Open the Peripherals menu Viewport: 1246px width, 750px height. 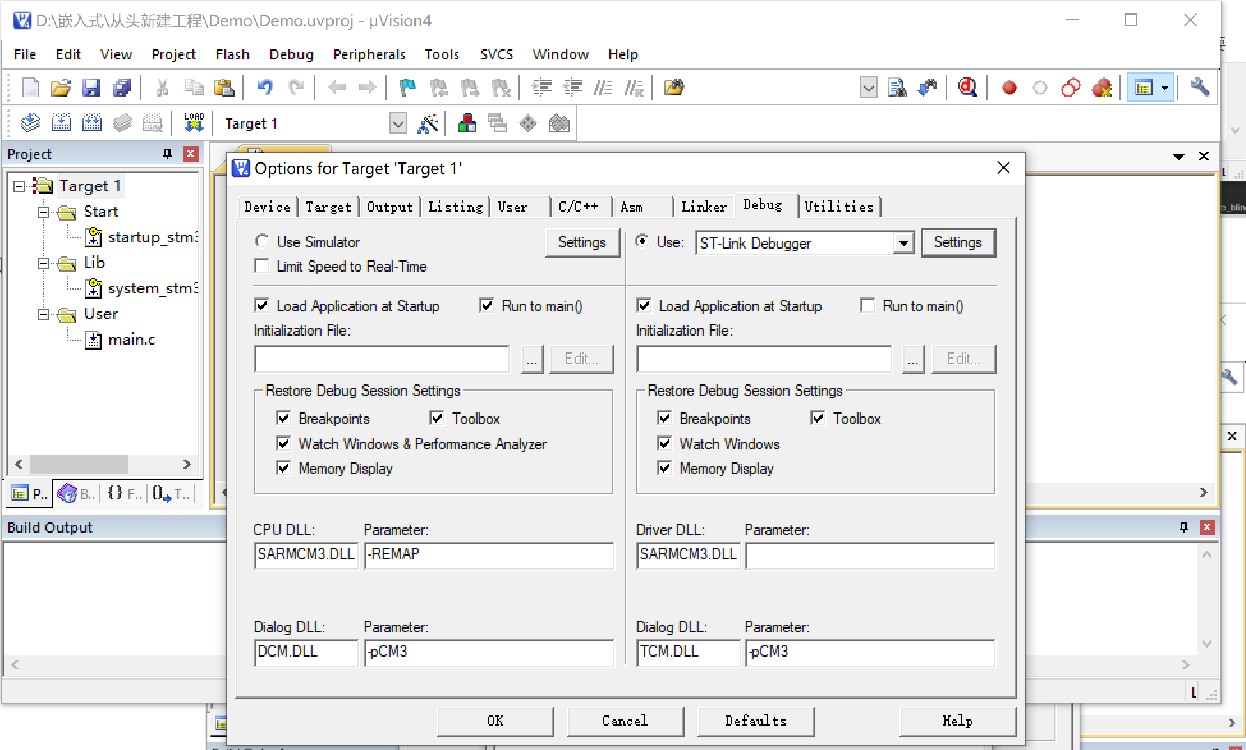click(369, 54)
